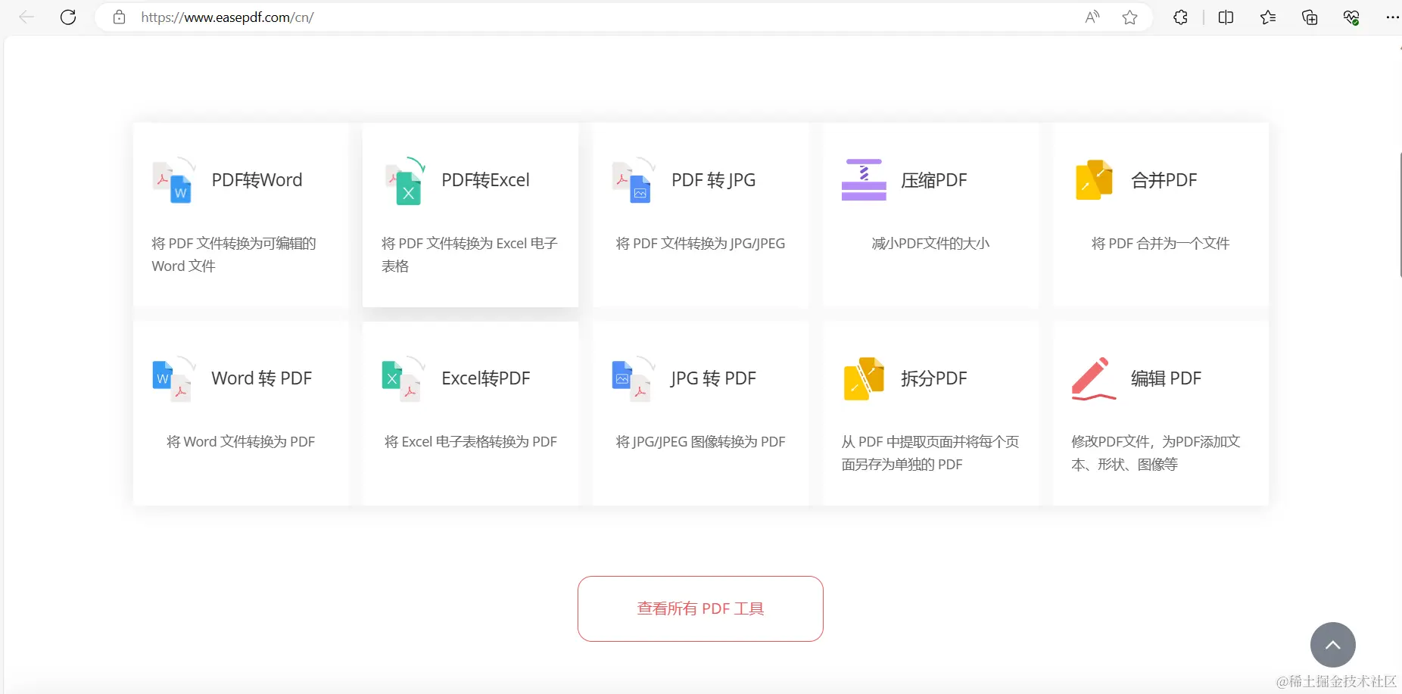Add this page to favorites with star
The width and height of the screenshot is (1402, 694).
point(1129,17)
